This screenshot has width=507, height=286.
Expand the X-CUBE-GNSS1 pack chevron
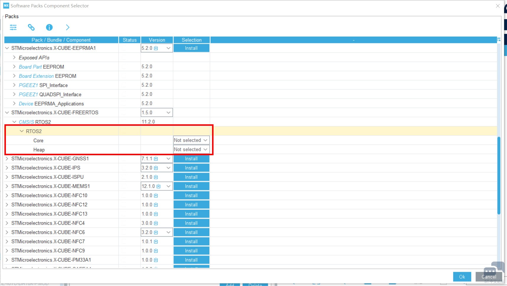pos(7,159)
